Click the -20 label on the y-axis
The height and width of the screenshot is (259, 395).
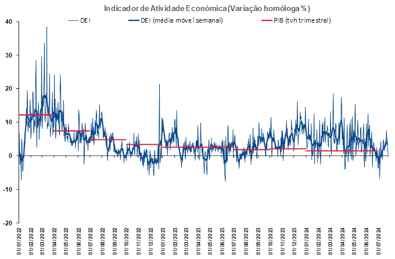point(8,223)
